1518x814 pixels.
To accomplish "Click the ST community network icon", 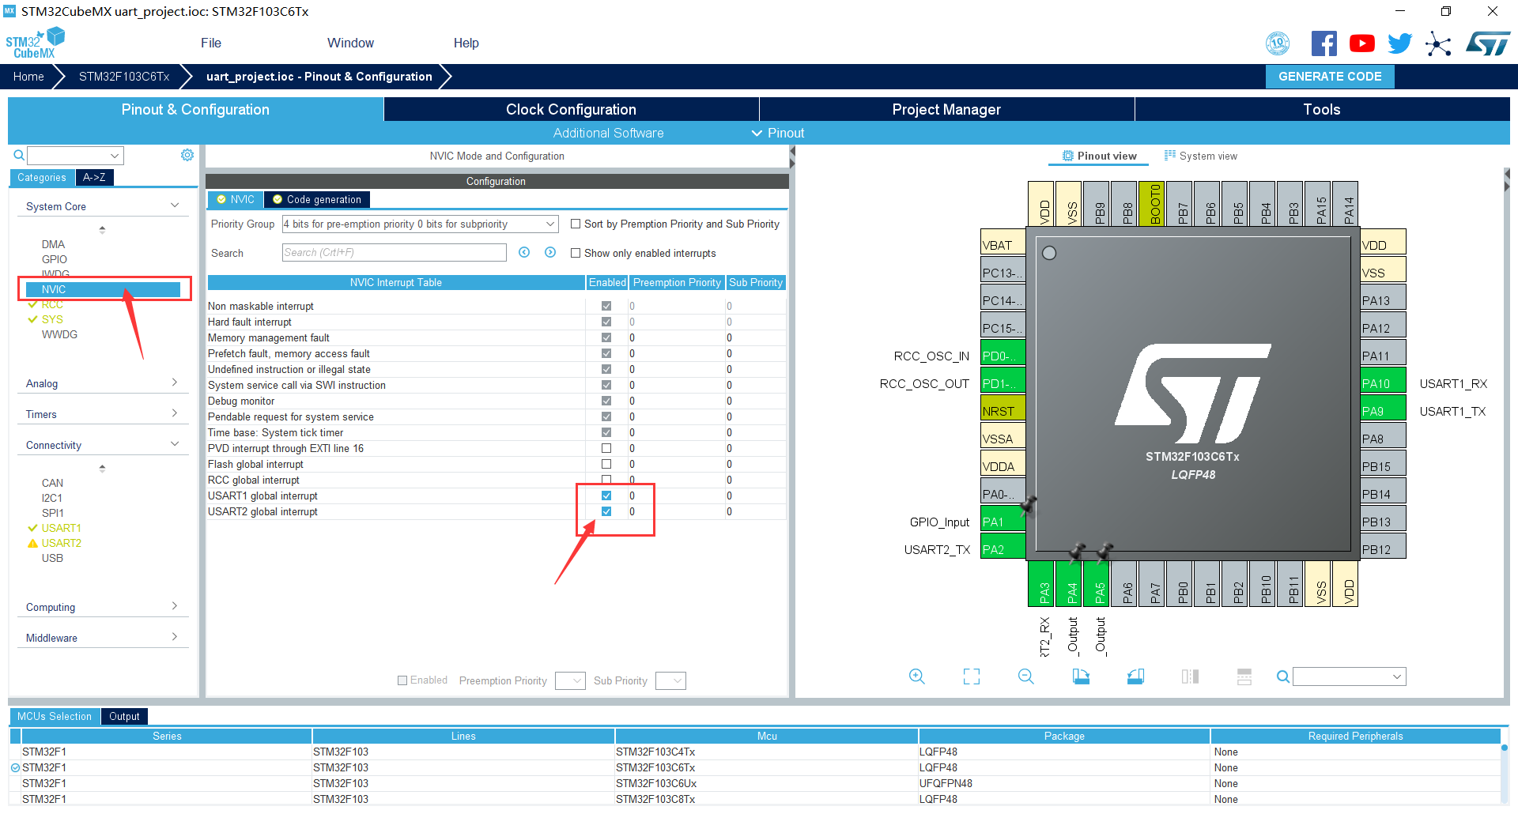I will click(x=1438, y=43).
